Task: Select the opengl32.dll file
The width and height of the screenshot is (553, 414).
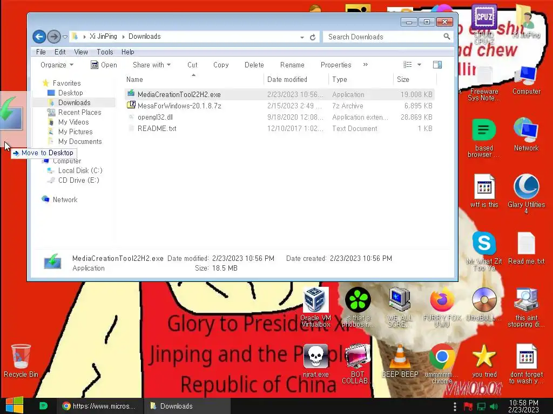Action: pyautogui.click(x=279, y=117)
